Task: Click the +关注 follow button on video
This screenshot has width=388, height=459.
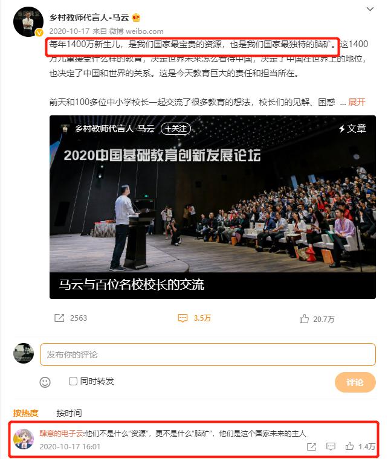Action: coord(176,129)
